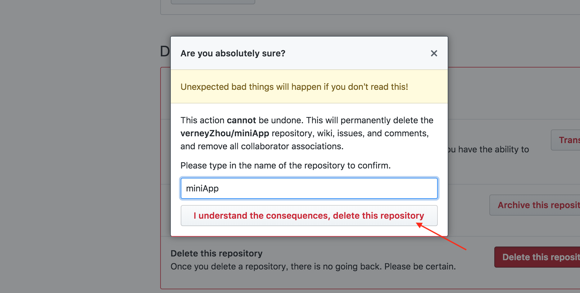Click the partially hidden "D" heading behind dialog

click(165, 51)
